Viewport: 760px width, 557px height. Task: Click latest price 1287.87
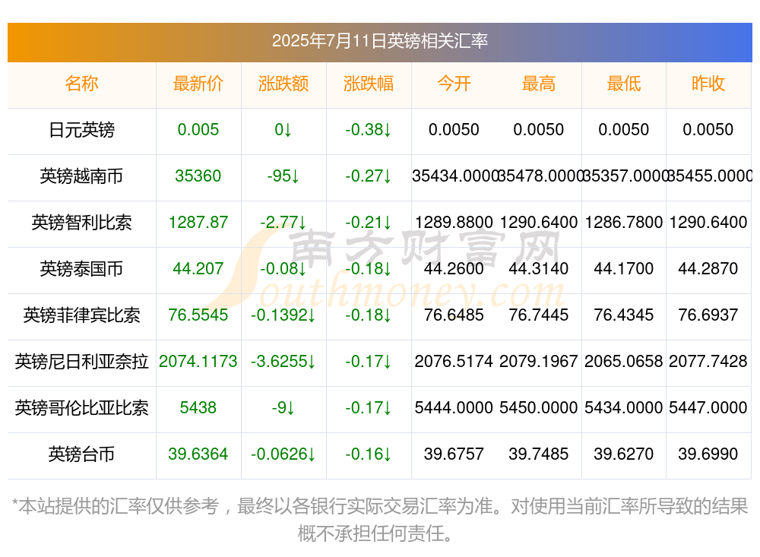(198, 223)
